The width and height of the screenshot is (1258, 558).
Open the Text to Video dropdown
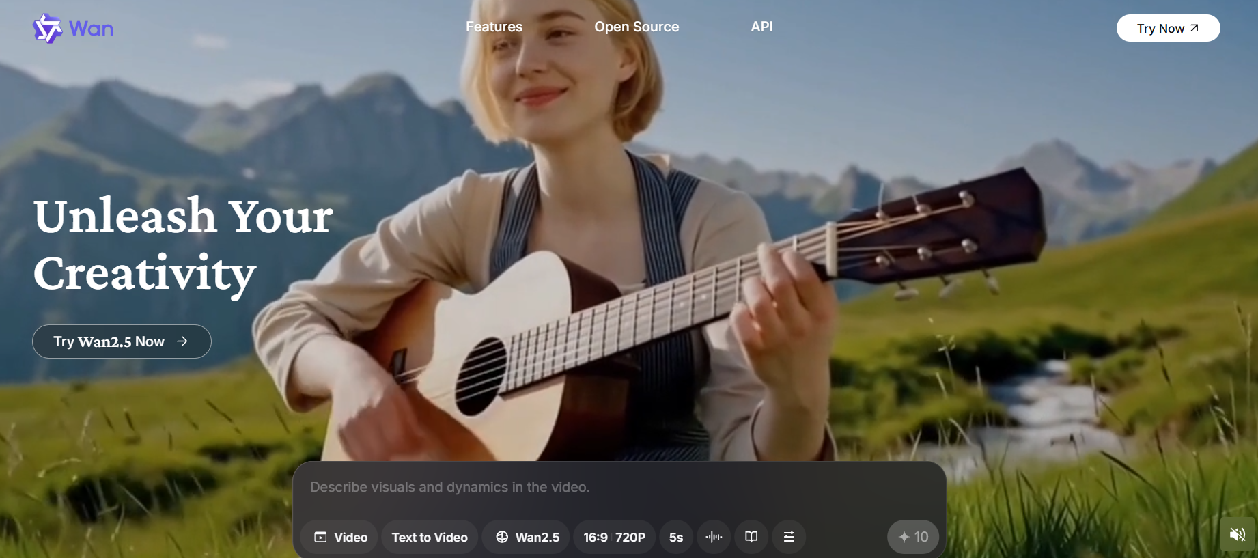tap(430, 537)
